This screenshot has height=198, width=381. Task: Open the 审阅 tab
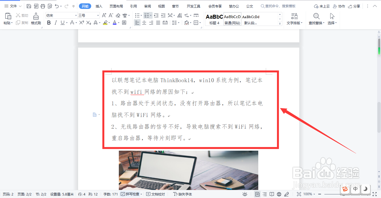pyautogui.click(x=148, y=6)
